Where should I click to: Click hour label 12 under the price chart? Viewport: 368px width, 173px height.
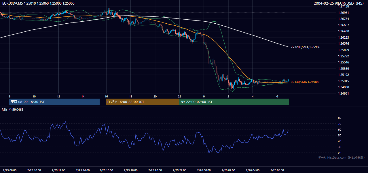coord(58,96)
